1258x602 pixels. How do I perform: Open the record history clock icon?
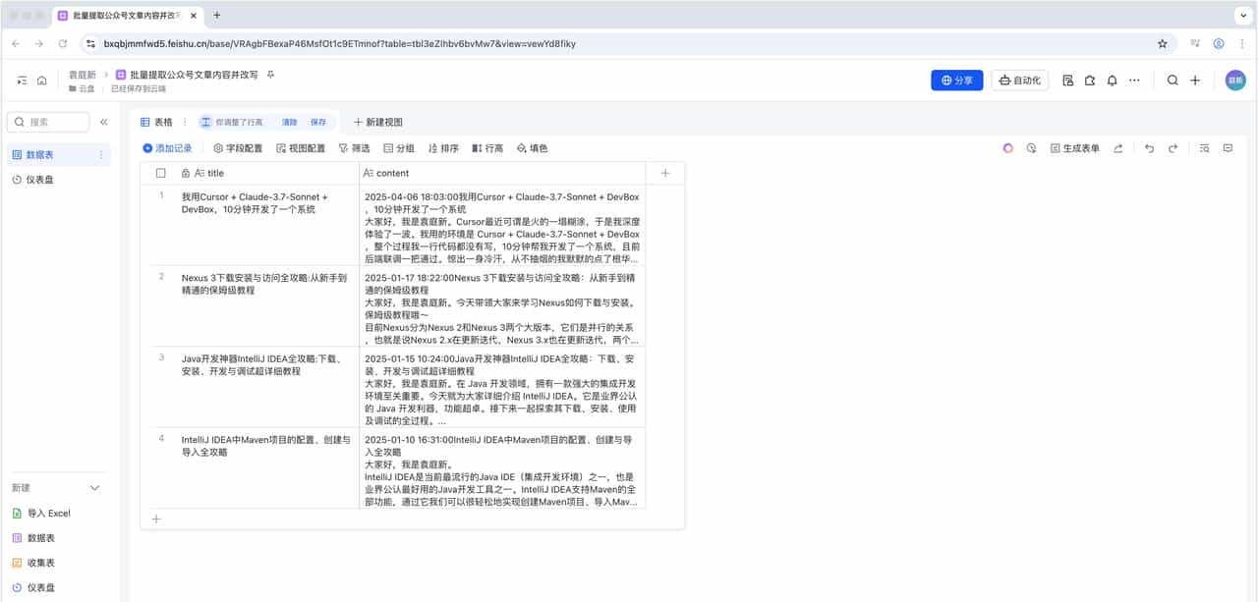(1031, 147)
